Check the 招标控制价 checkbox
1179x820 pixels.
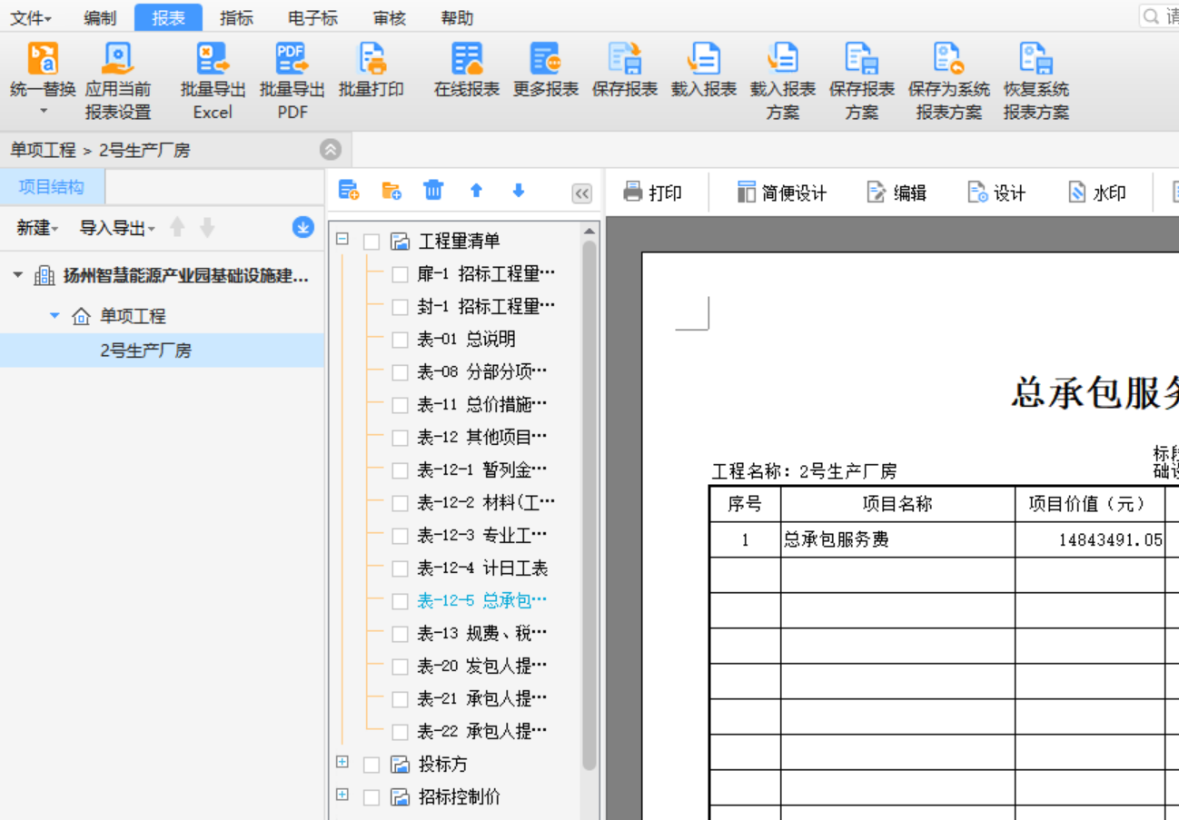(x=372, y=797)
